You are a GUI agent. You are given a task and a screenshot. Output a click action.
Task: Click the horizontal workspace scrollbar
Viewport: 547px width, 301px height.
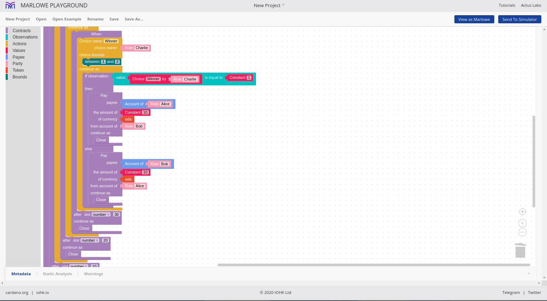(373, 265)
